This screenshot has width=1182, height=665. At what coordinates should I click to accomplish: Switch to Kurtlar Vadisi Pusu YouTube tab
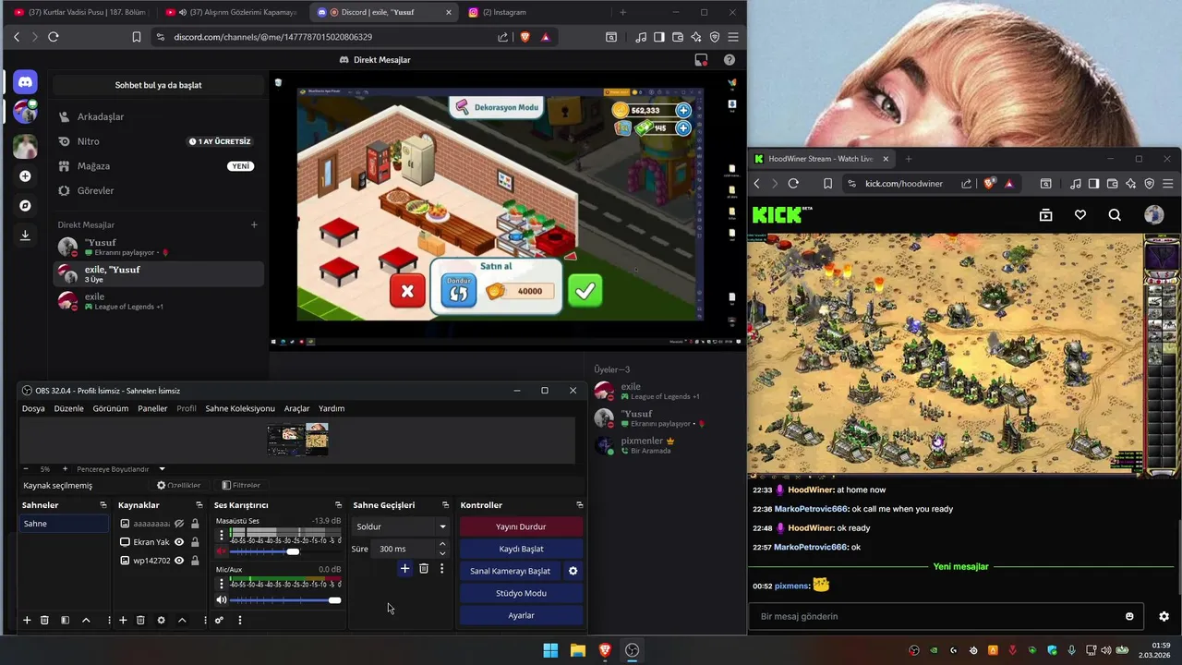78,12
